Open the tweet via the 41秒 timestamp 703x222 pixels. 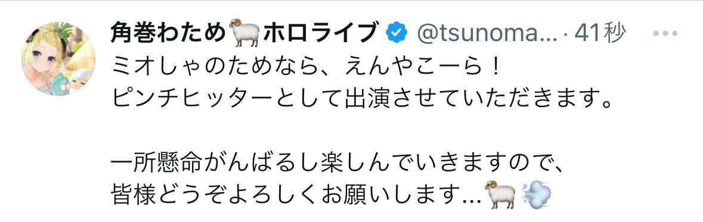600,33
